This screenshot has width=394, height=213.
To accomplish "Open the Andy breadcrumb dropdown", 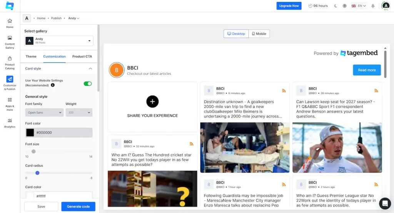I will coord(73,18).
